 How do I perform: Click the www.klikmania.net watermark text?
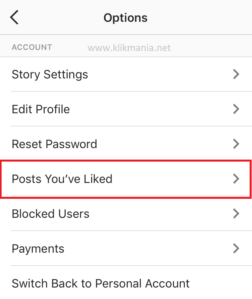129,48
